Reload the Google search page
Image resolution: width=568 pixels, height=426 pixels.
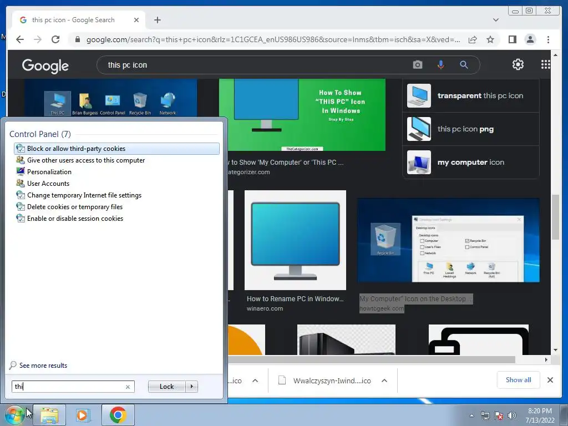(x=55, y=39)
